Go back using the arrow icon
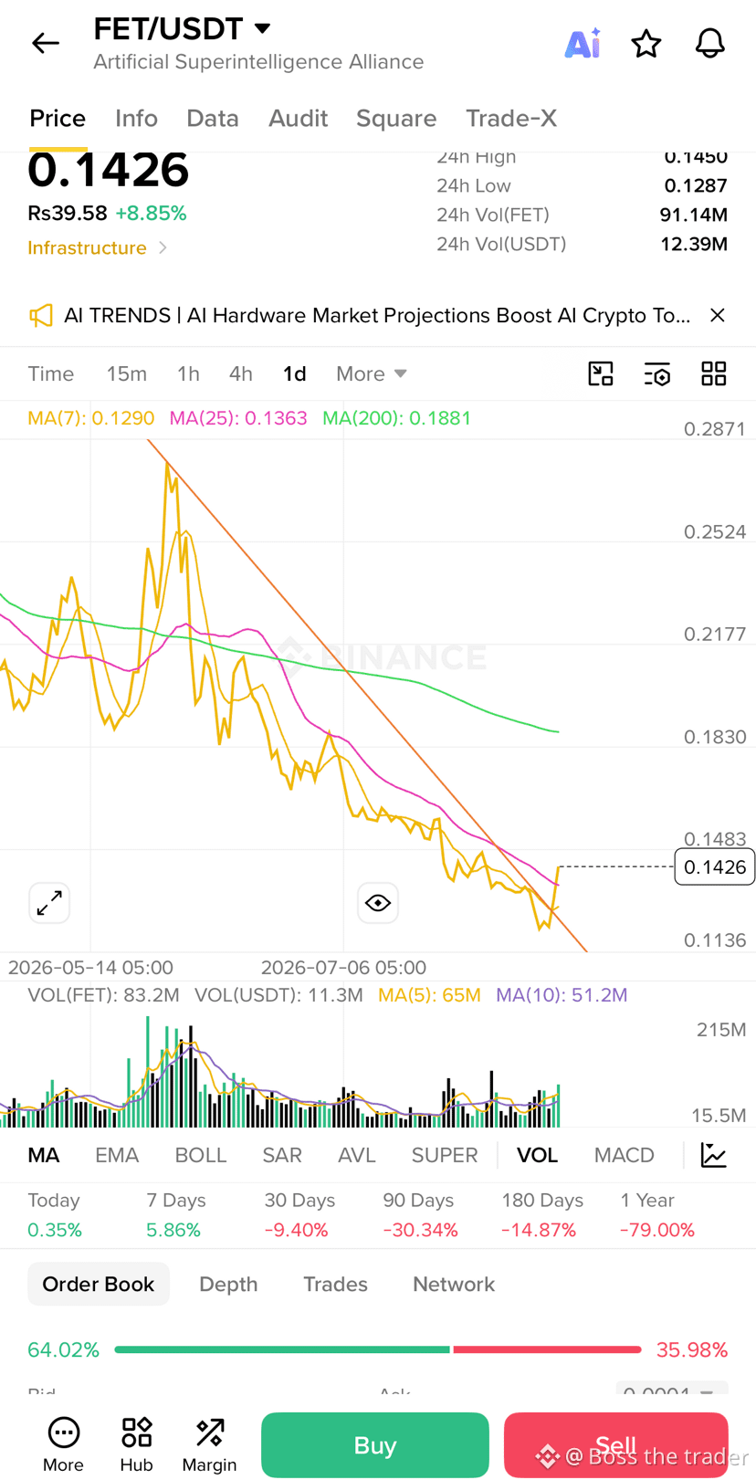 pos(46,43)
